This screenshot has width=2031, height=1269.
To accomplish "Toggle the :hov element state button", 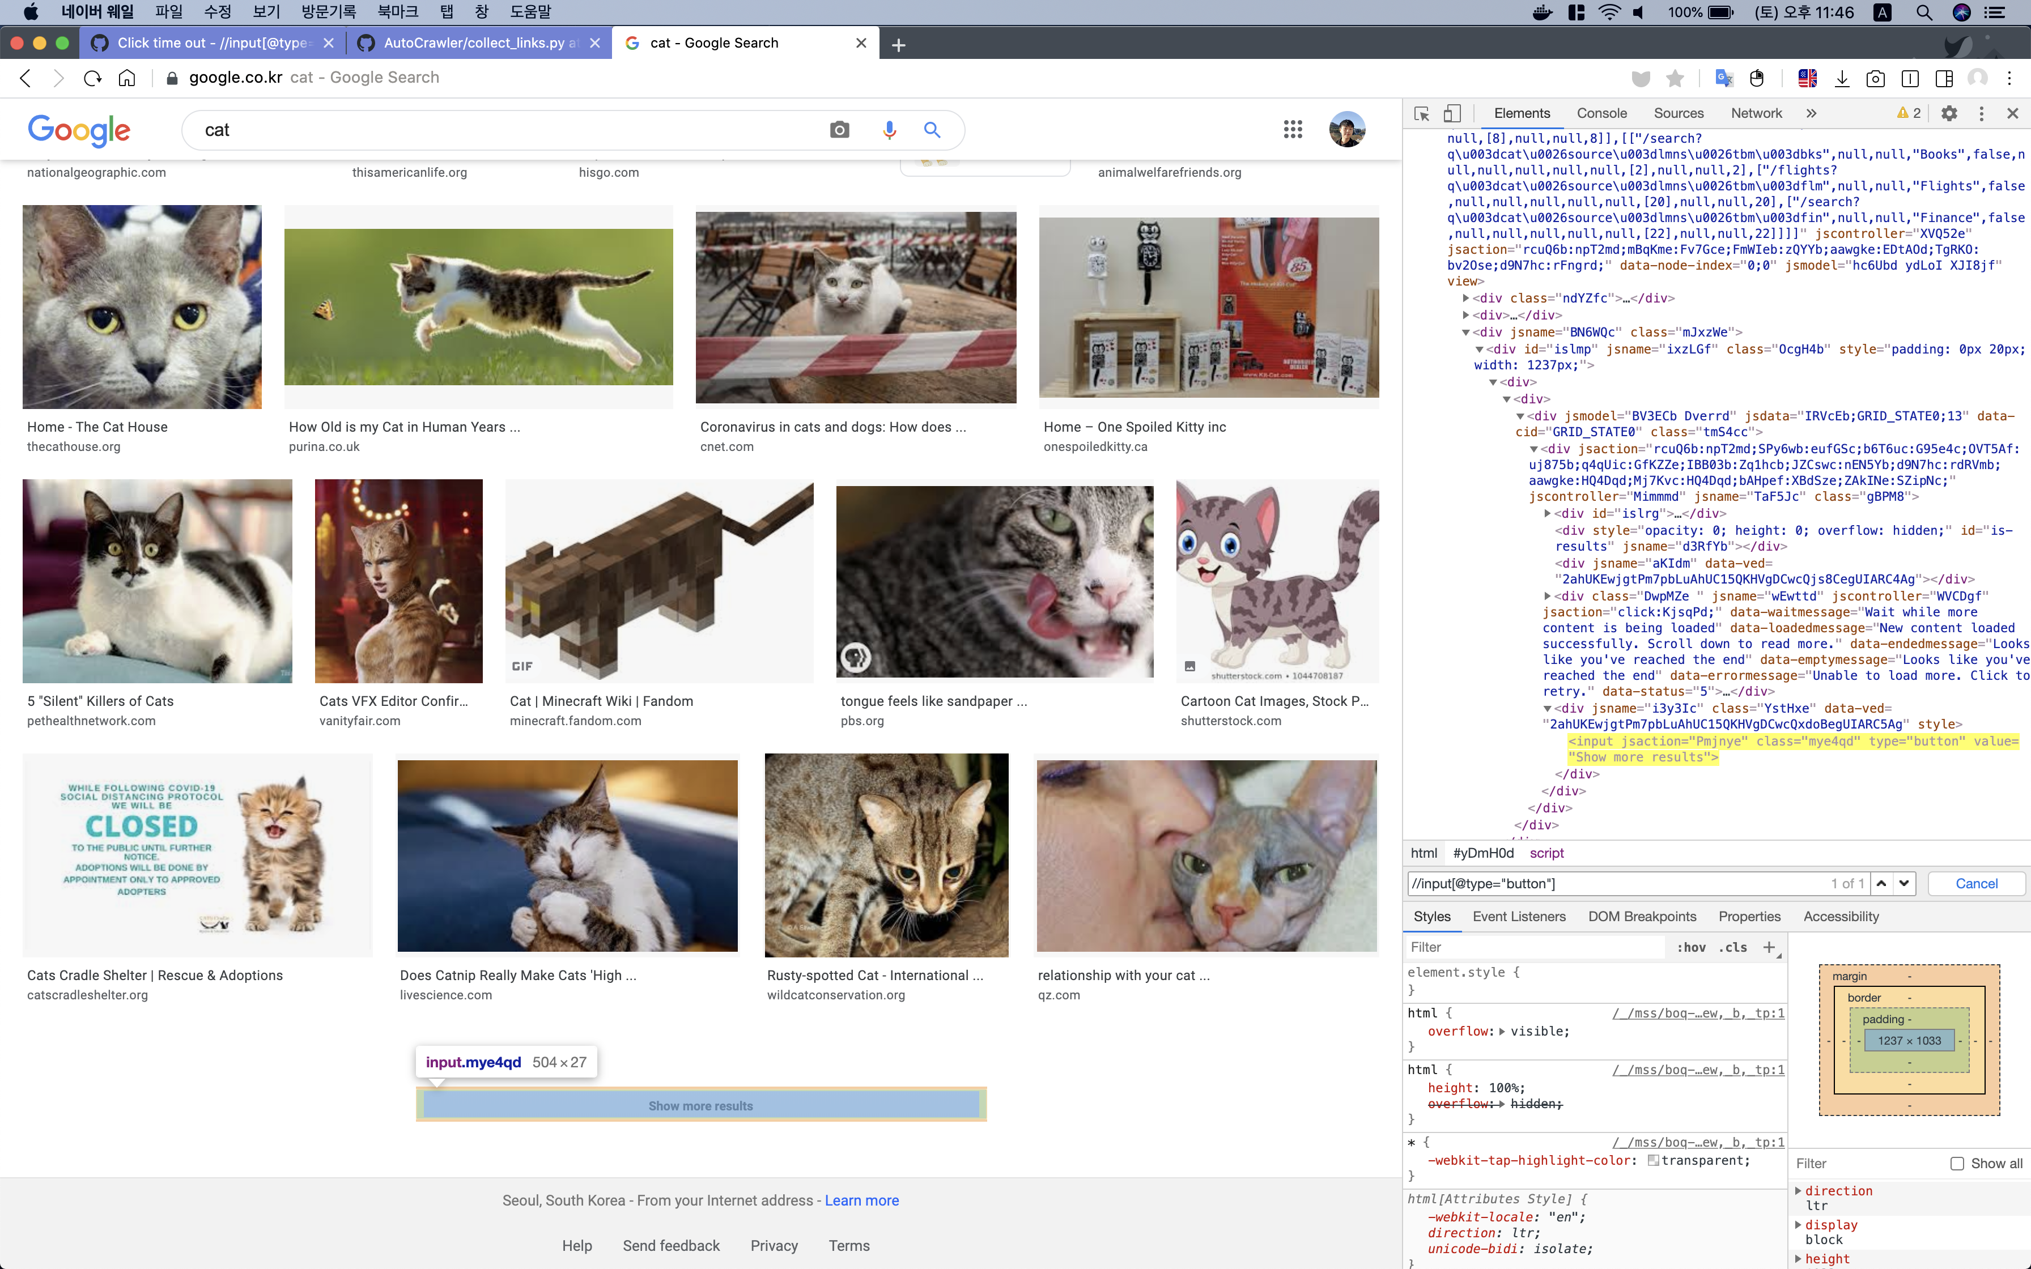I will [1691, 947].
